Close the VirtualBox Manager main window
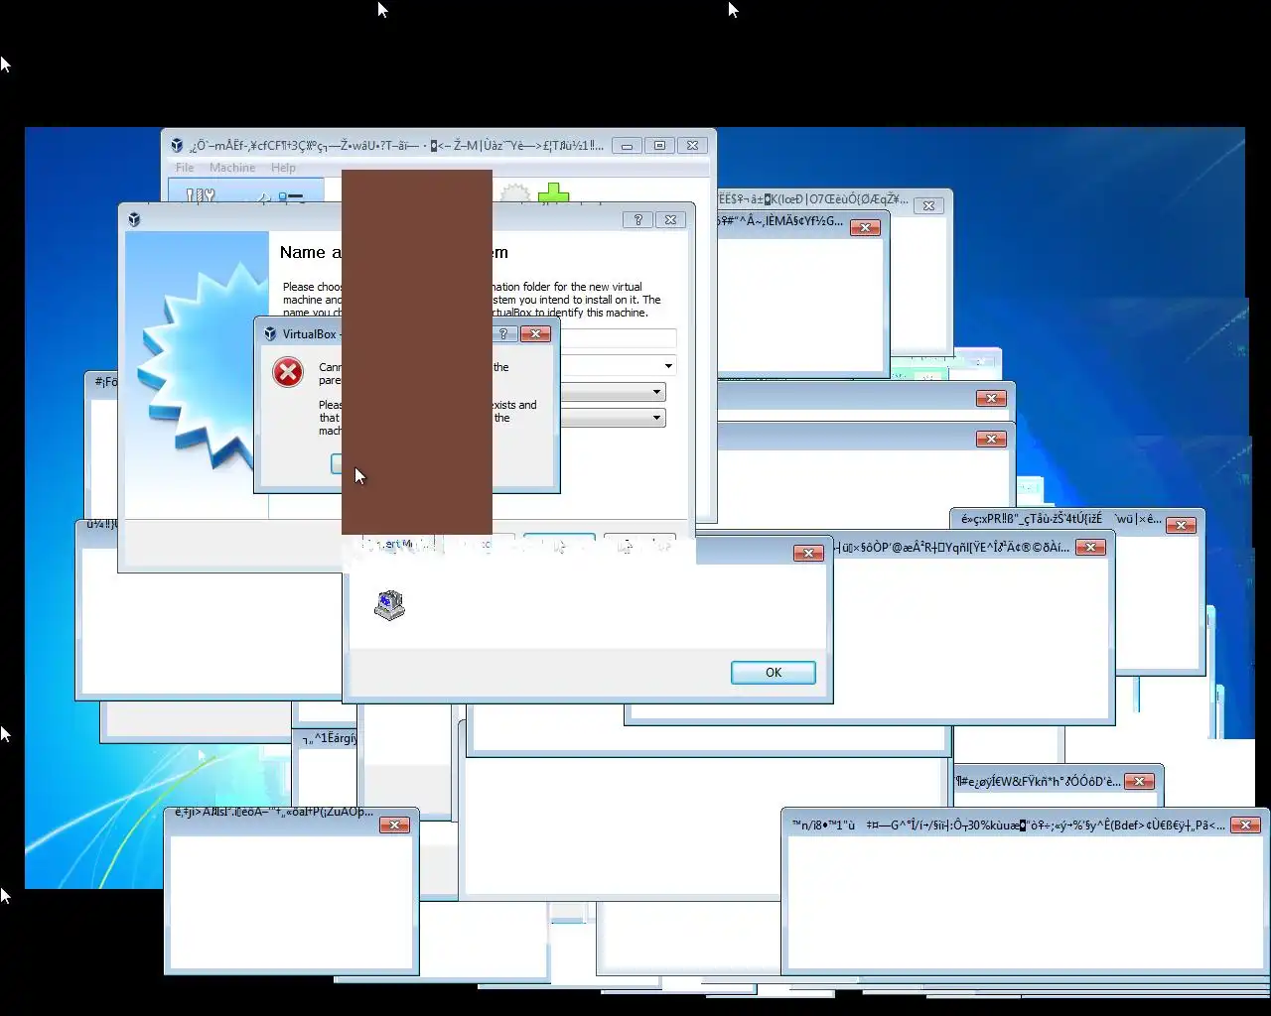 coord(692,145)
